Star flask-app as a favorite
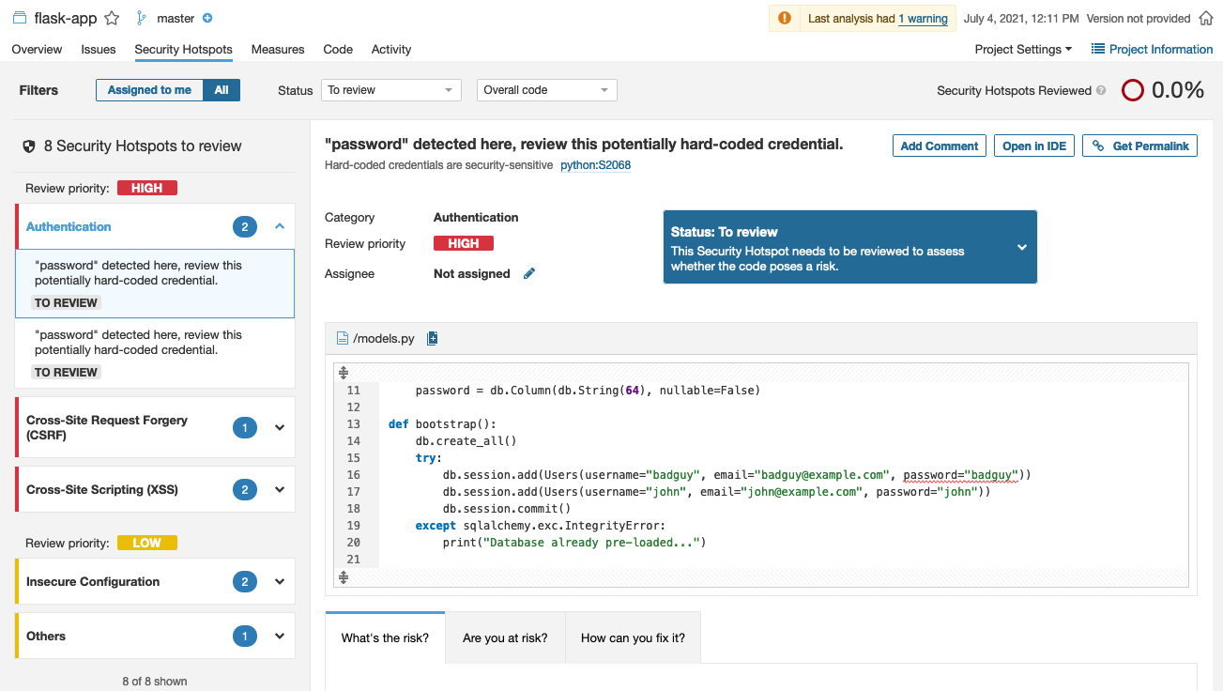This screenshot has width=1223, height=691. pos(112,18)
